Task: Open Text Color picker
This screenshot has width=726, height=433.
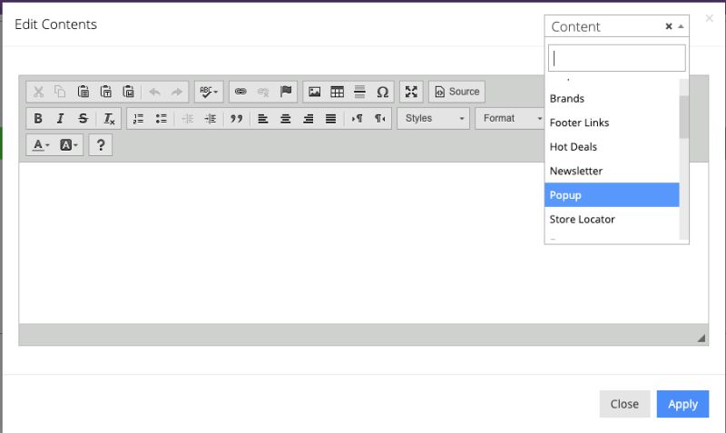Action: pos(41,145)
